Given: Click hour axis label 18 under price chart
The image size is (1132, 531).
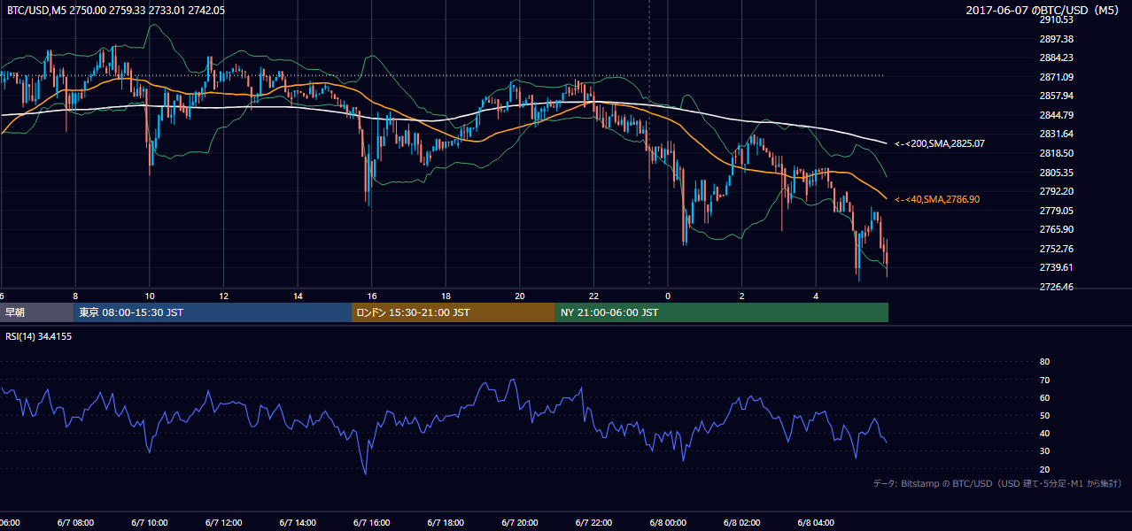Looking at the screenshot, I should [446, 296].
